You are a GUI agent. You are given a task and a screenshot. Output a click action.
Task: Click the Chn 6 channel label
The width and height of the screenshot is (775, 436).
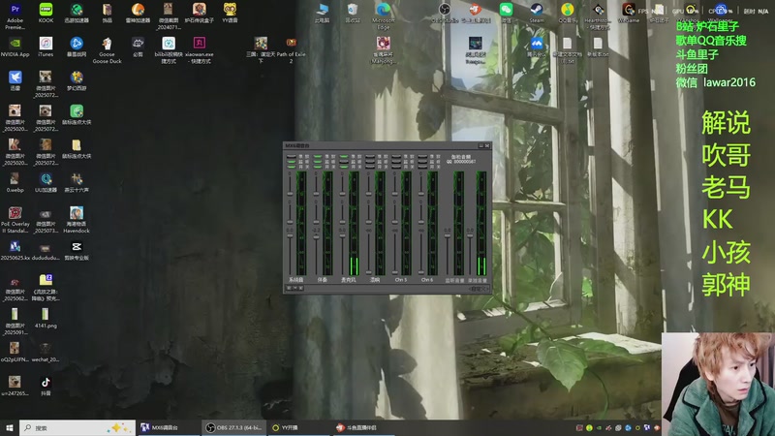click(x=427, y=280)
